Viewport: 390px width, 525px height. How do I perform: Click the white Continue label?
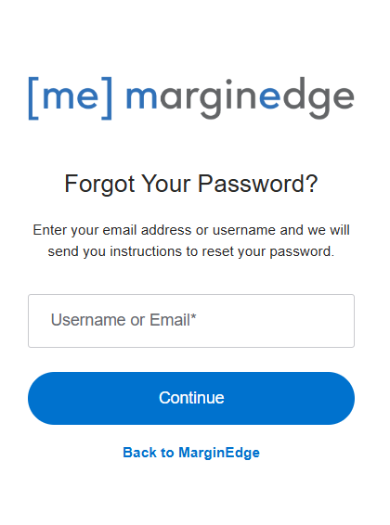(191, 398)
